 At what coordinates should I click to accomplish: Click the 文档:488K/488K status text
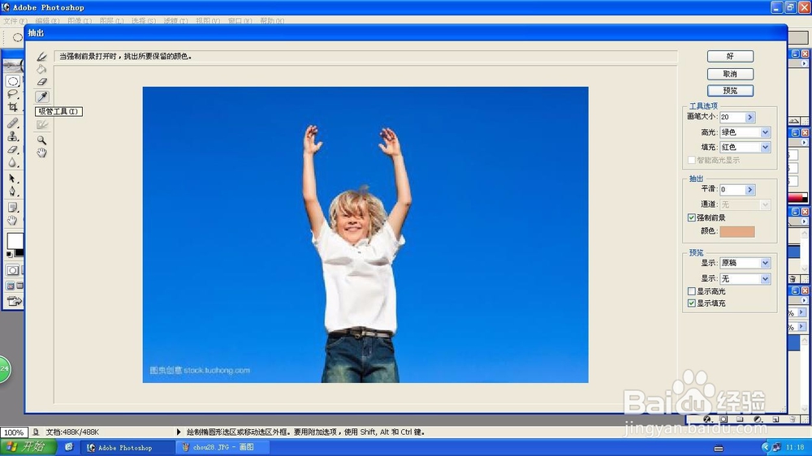click(72, 432)
